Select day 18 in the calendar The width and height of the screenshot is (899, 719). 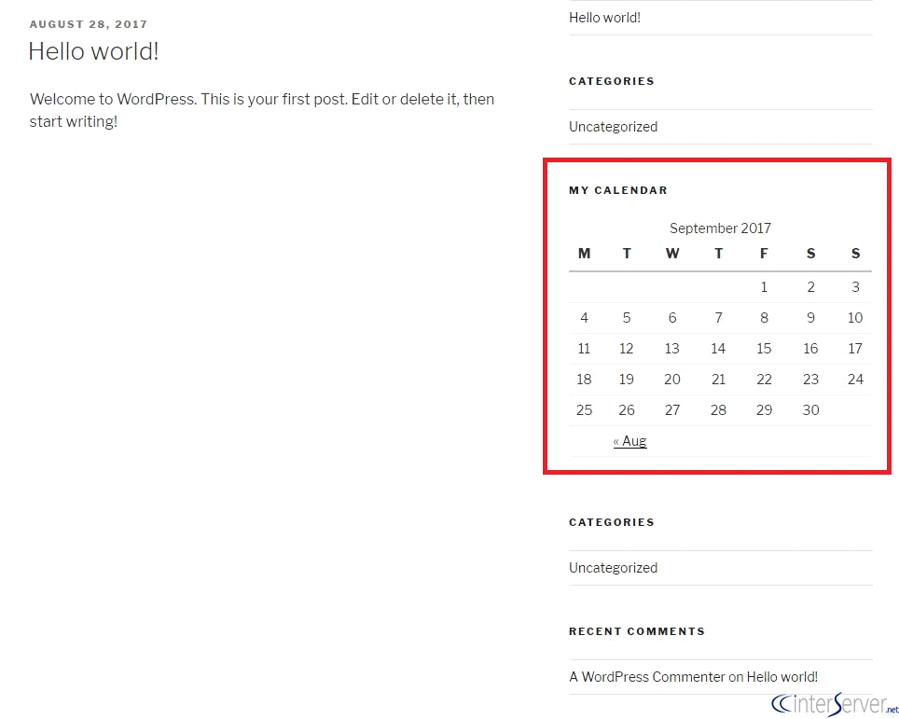coord(584,379)
